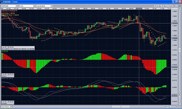Click the SMA study label
Screen dimensions: 182x109
(8, 12)
